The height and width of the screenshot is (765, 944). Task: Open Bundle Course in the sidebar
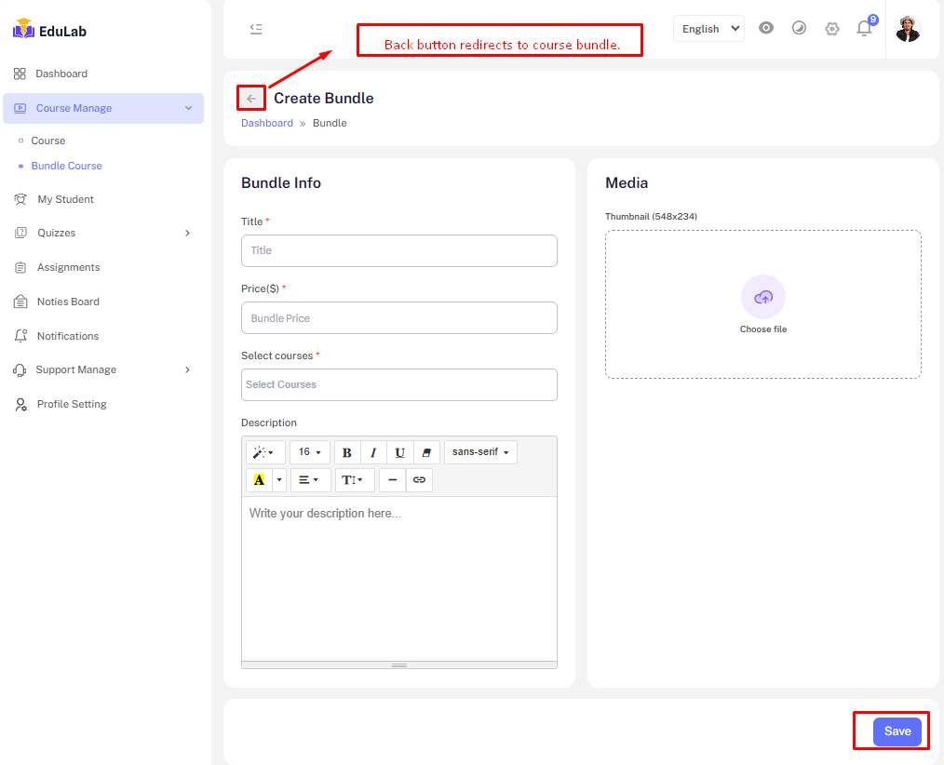pos(67,166)
